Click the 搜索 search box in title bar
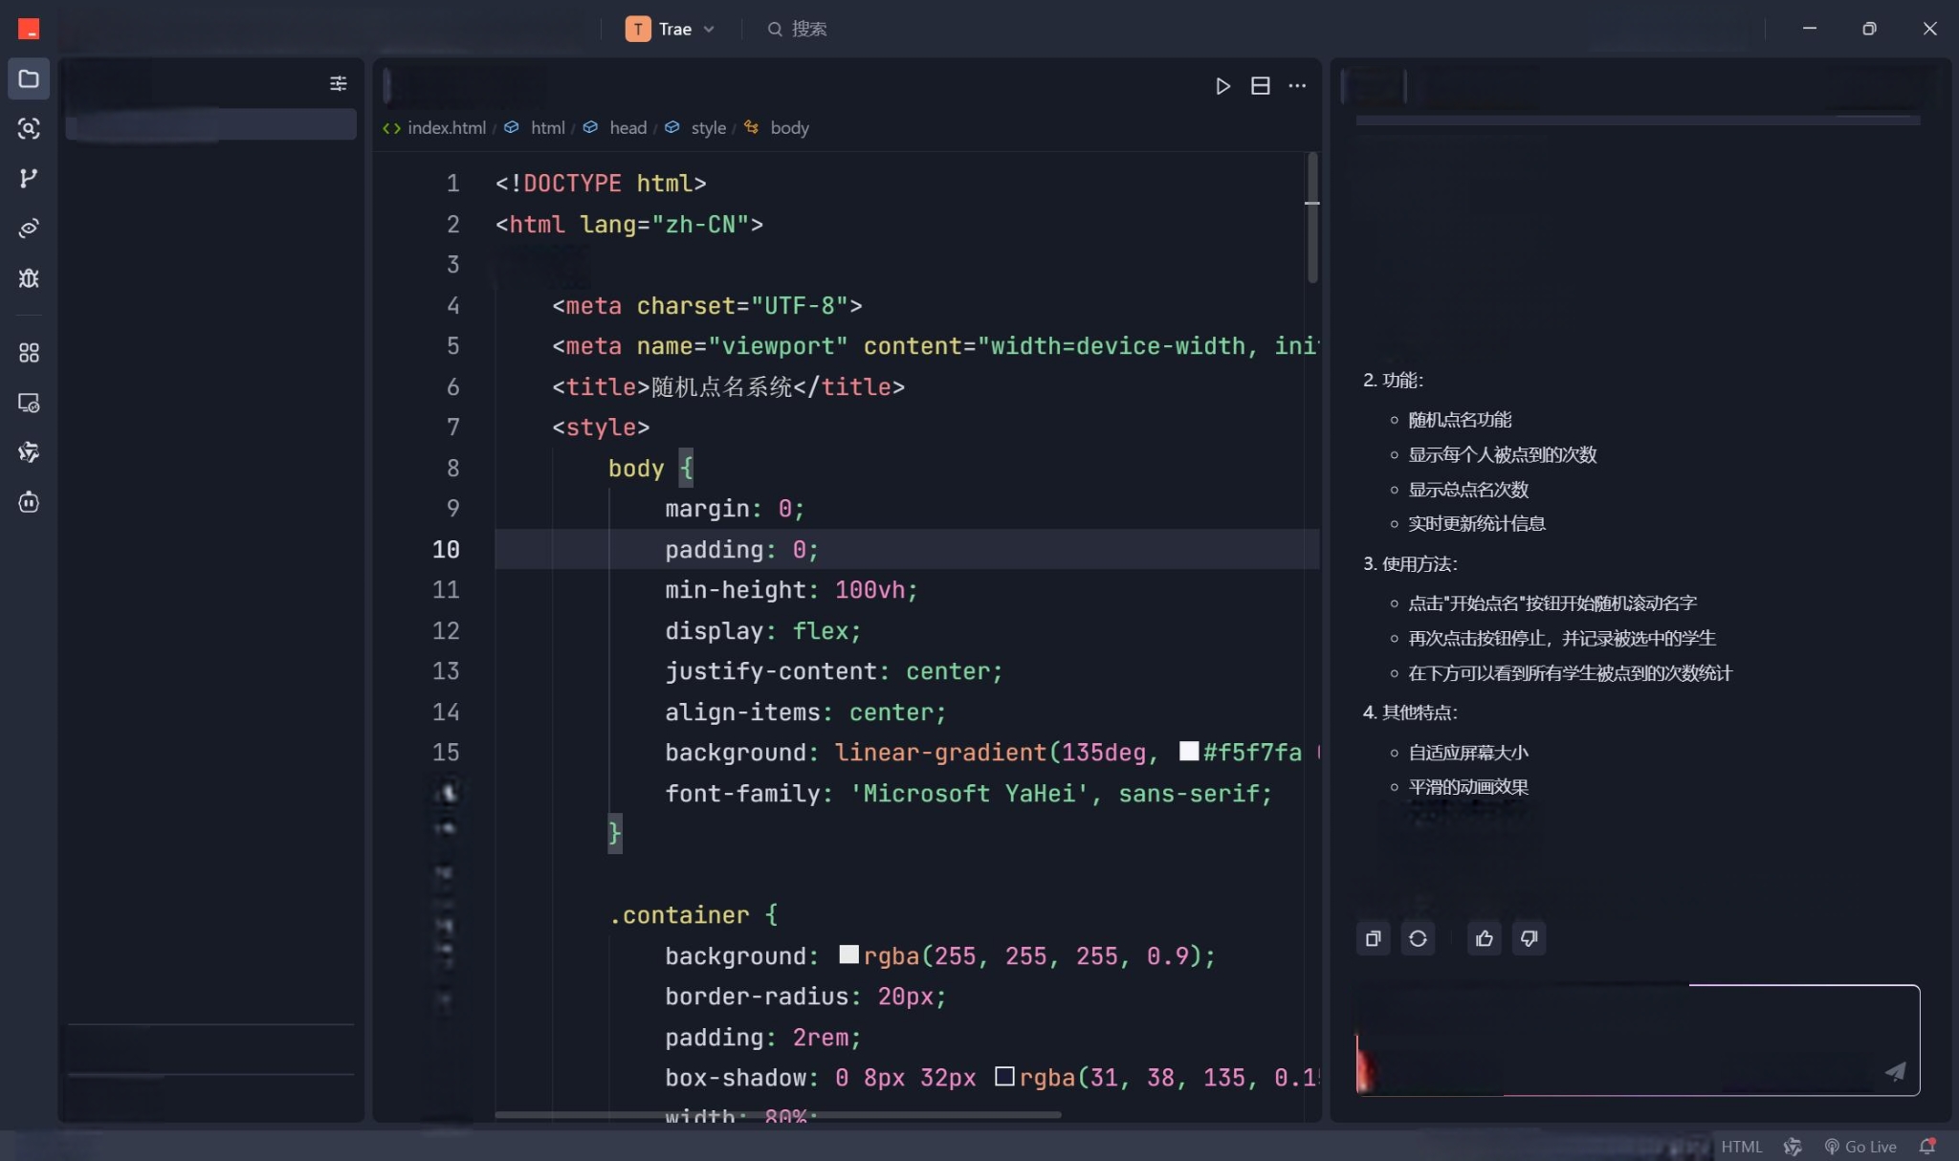Image resolution: width=1959 pixels, height=1161 pixels. coord(798,29)
